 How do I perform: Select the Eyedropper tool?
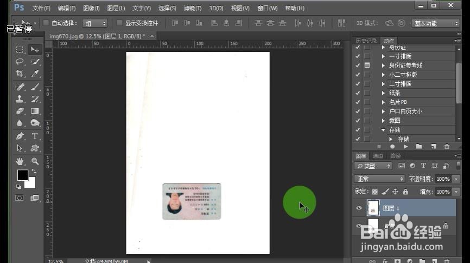coord(35,74)
